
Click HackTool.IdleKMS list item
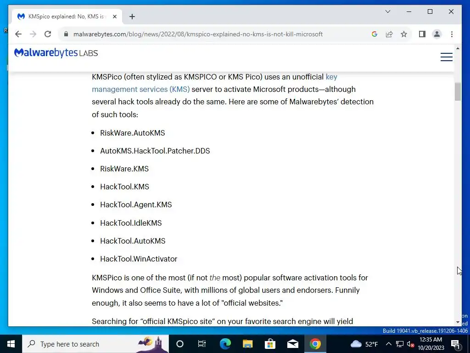tap(131, 223)
